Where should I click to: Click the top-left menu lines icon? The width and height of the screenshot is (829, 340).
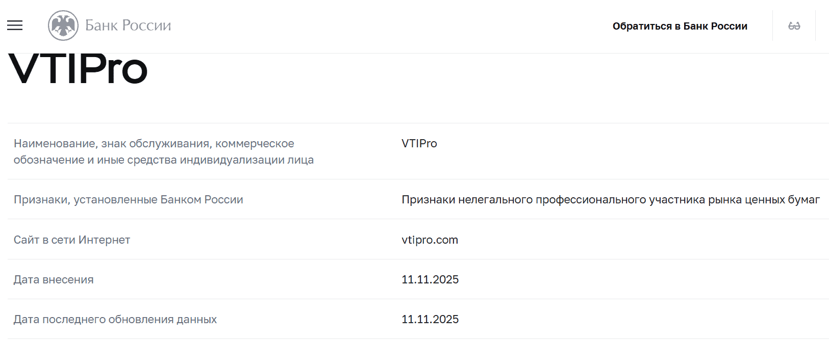pyautogui.click(x=14, y=25)
